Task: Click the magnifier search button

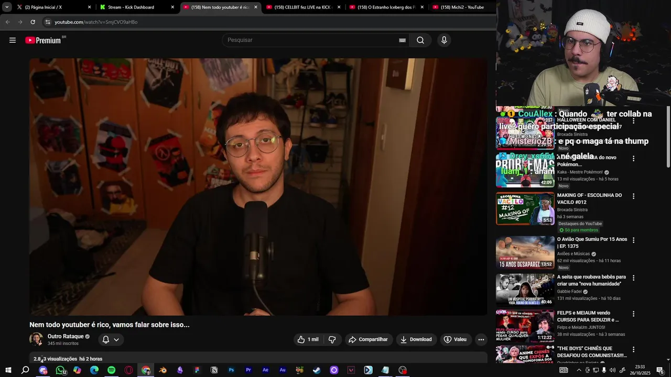Action: pyautogui.click(x=420, y=40)
